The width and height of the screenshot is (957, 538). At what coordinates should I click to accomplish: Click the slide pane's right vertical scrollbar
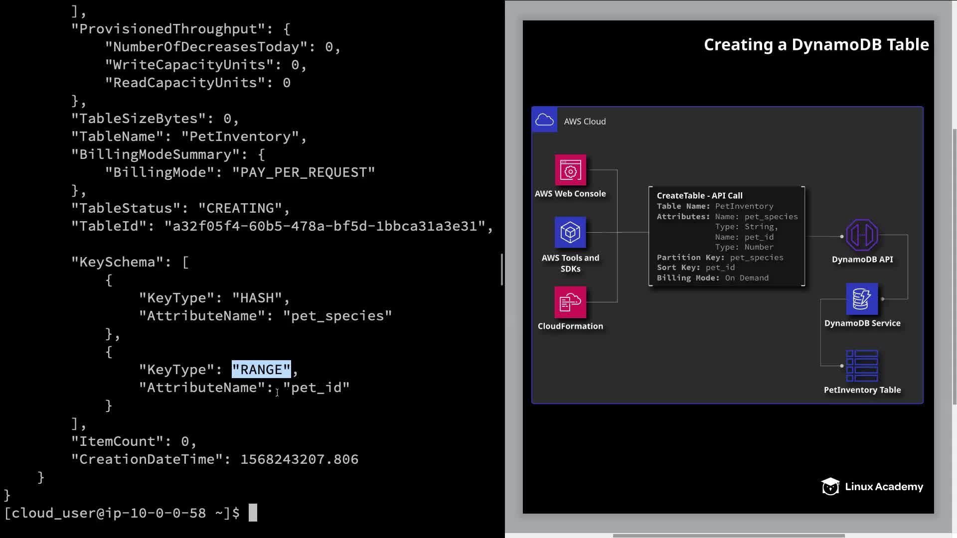954,267
